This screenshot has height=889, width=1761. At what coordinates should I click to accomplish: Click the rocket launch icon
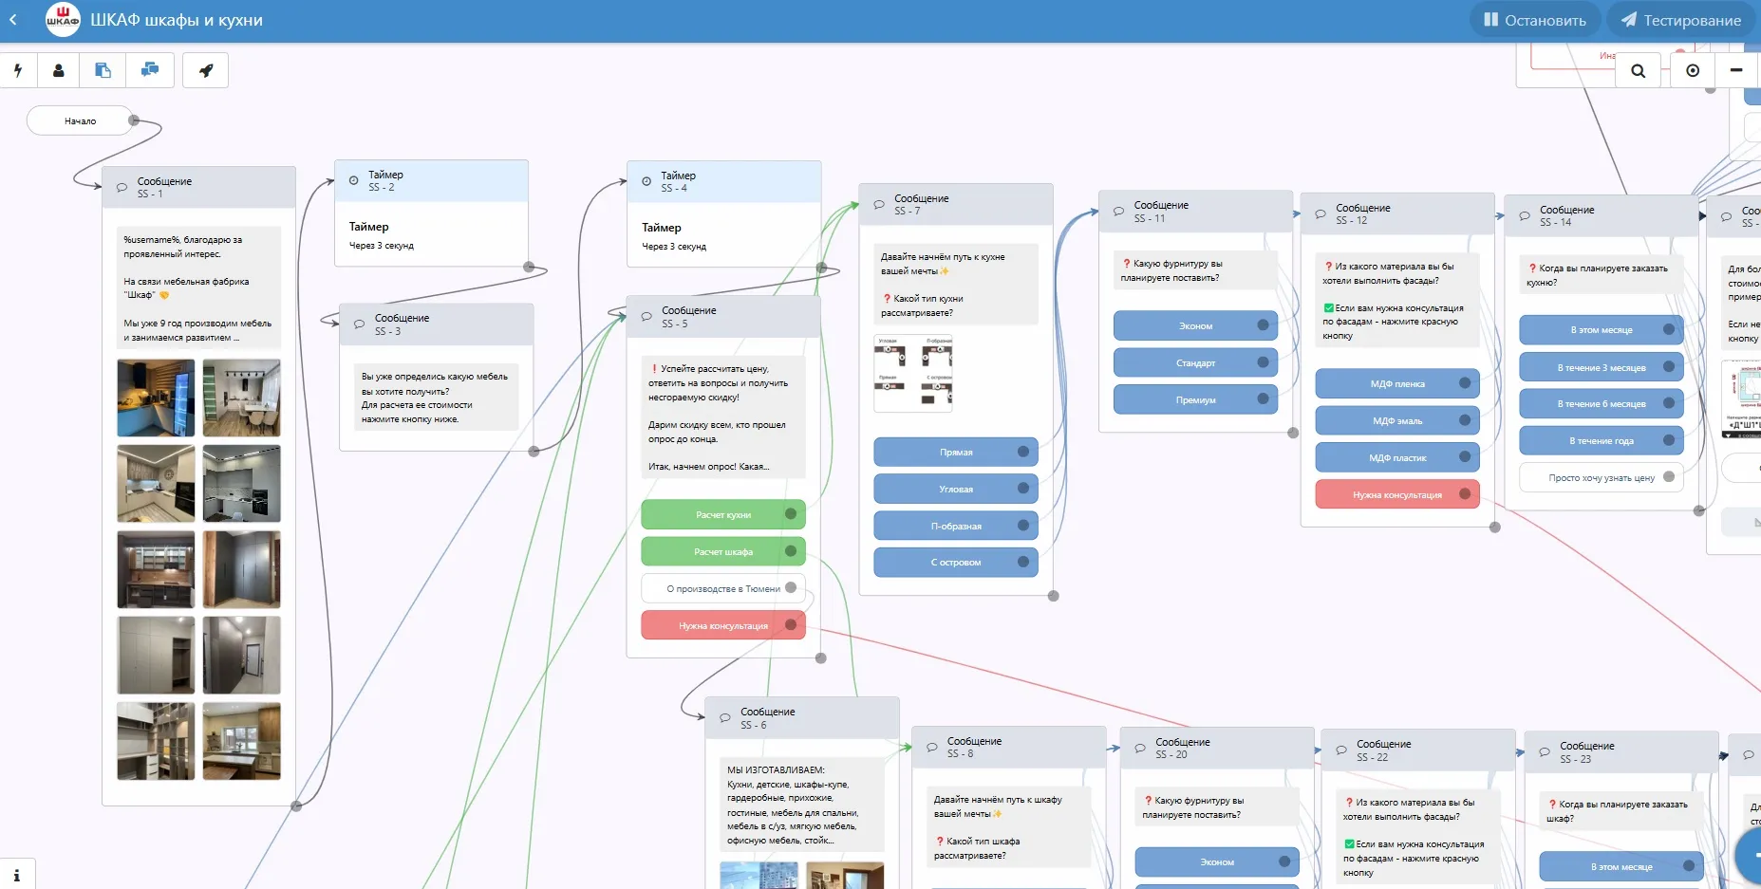coord(206,70)
